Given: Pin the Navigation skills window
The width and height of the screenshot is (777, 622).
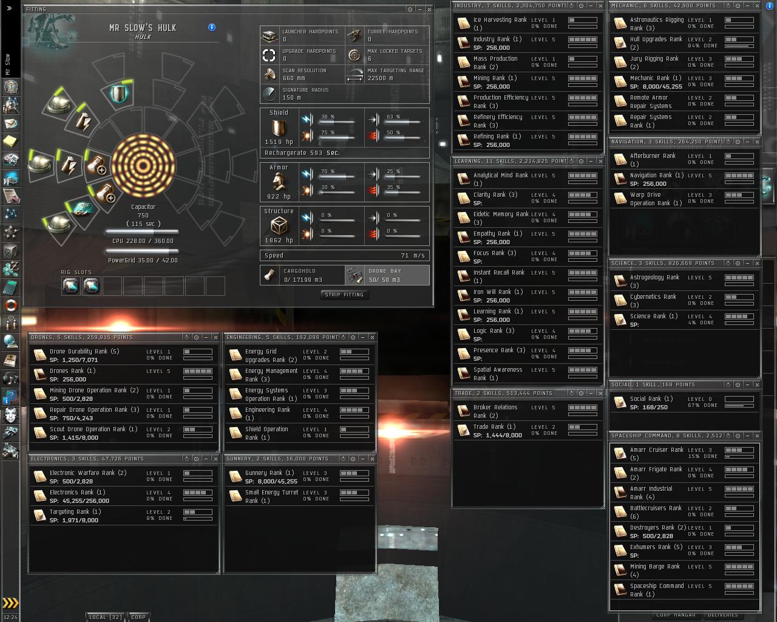Looking at the screenshot, I should coord(738,142).
